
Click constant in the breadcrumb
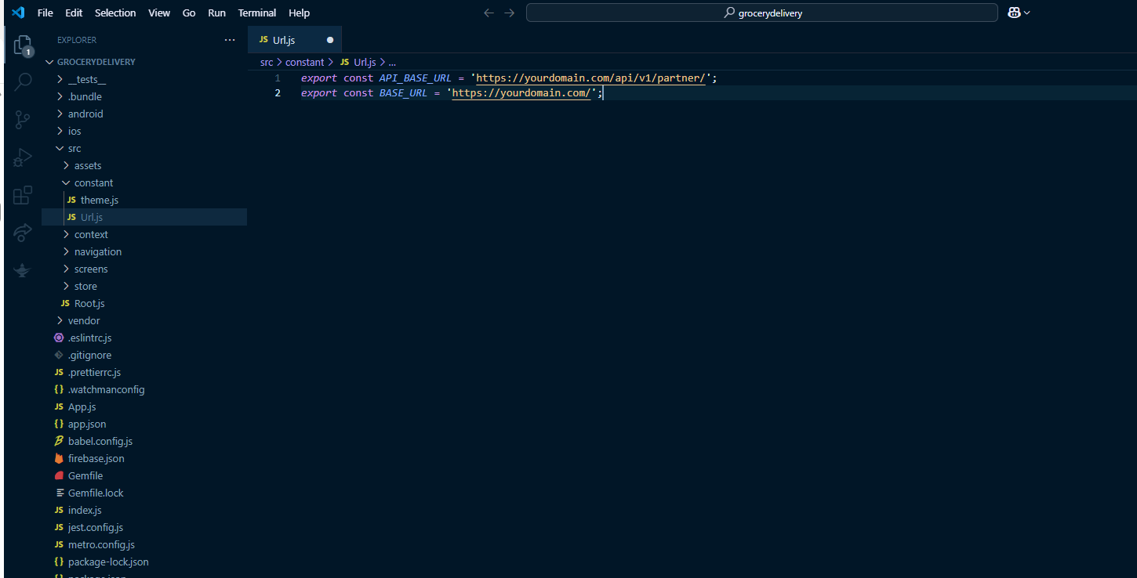(x=304, y=62)
